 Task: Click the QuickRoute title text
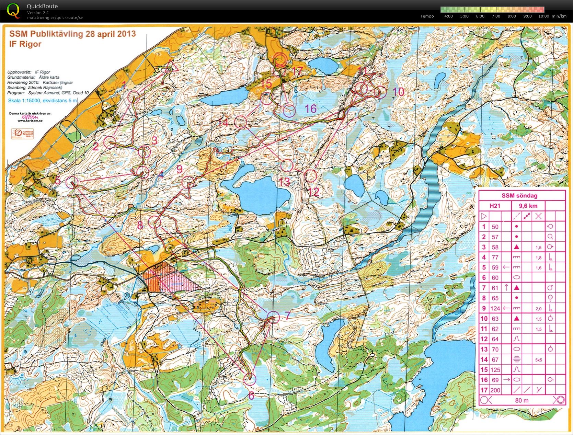pos(42,6)
